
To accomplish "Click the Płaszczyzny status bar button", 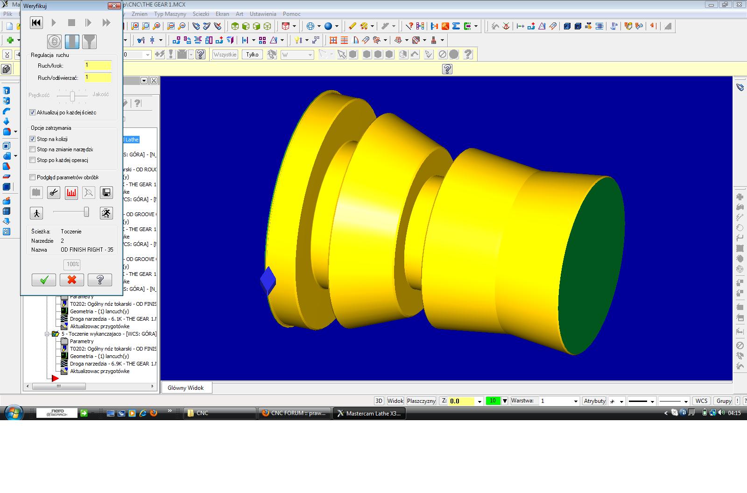I will 421,401.
